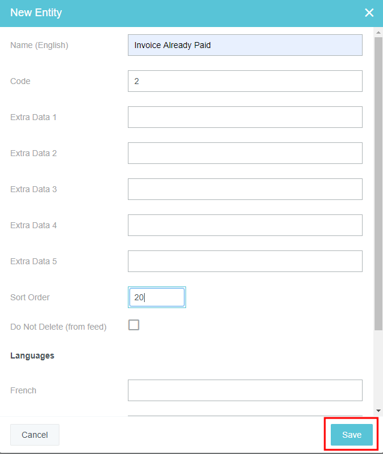Click the scrollbar down arrow
The height and width of the screenshot is (454, 383).
[378, 410]
